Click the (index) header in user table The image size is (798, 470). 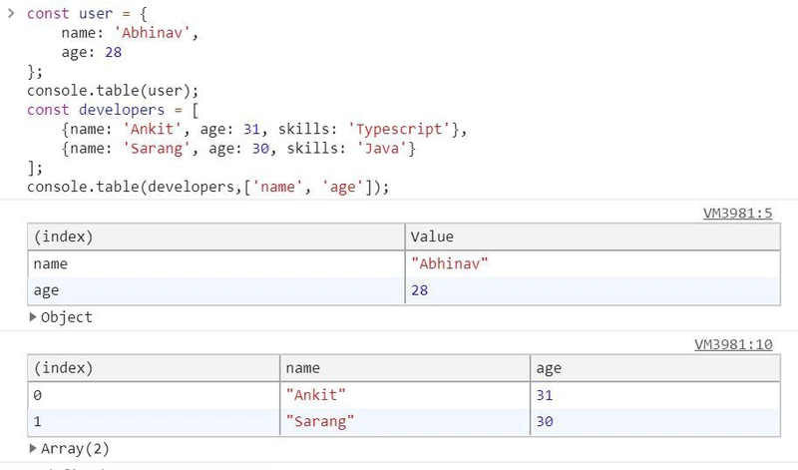click(63, 236)
